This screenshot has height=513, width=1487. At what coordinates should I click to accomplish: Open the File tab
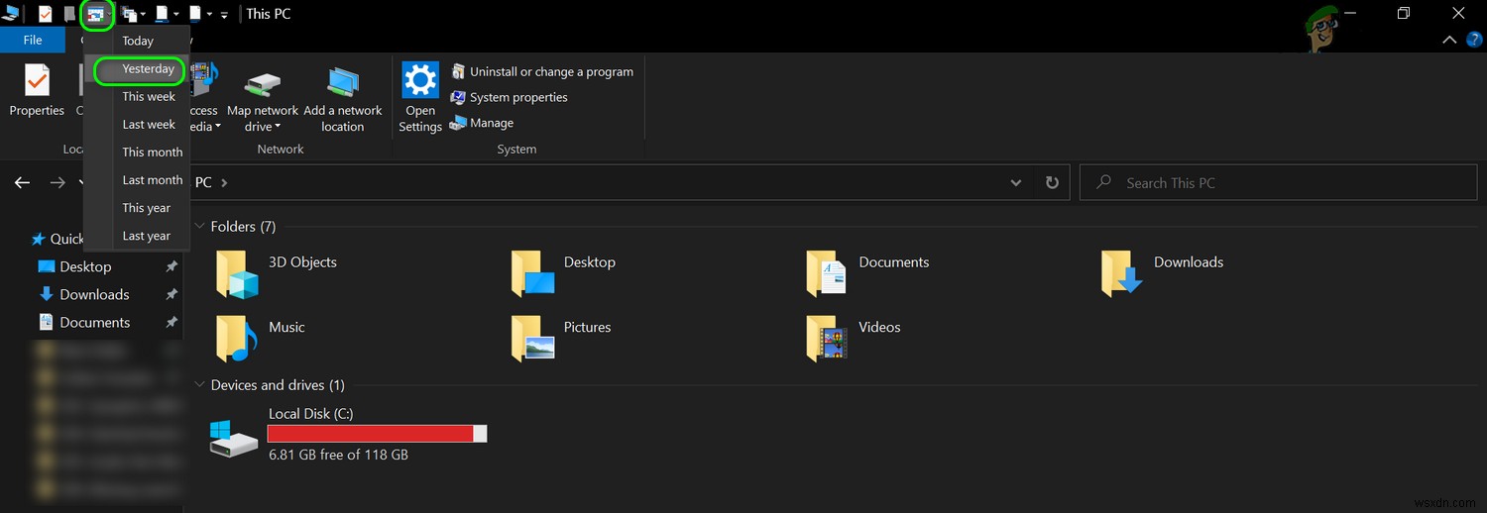click(x=33, y=41)
